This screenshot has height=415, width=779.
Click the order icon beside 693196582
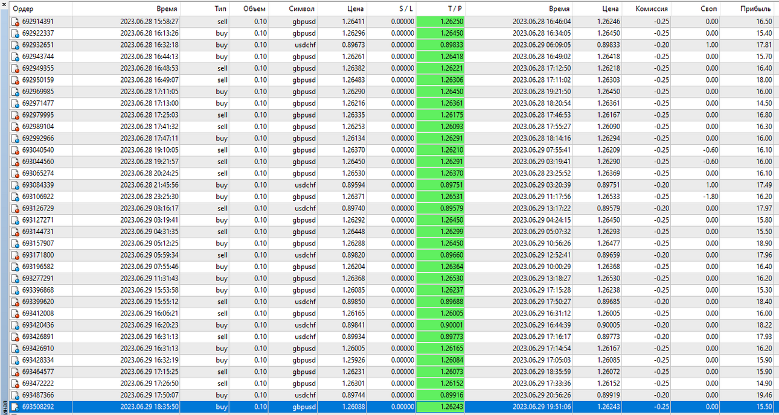pos(15,267)
